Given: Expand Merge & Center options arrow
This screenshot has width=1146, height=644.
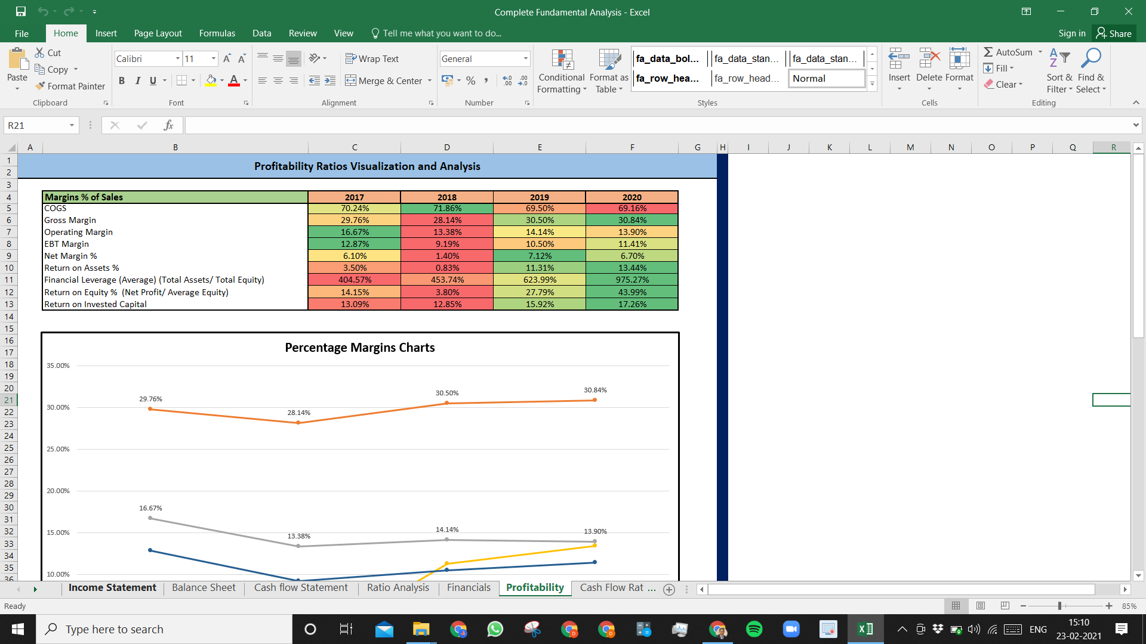Looking at the screenshot, I should [x=430, y=80].
